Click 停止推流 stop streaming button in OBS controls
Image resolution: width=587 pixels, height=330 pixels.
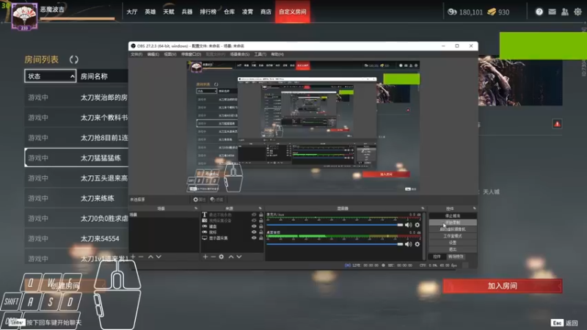[x=453, y=216]
